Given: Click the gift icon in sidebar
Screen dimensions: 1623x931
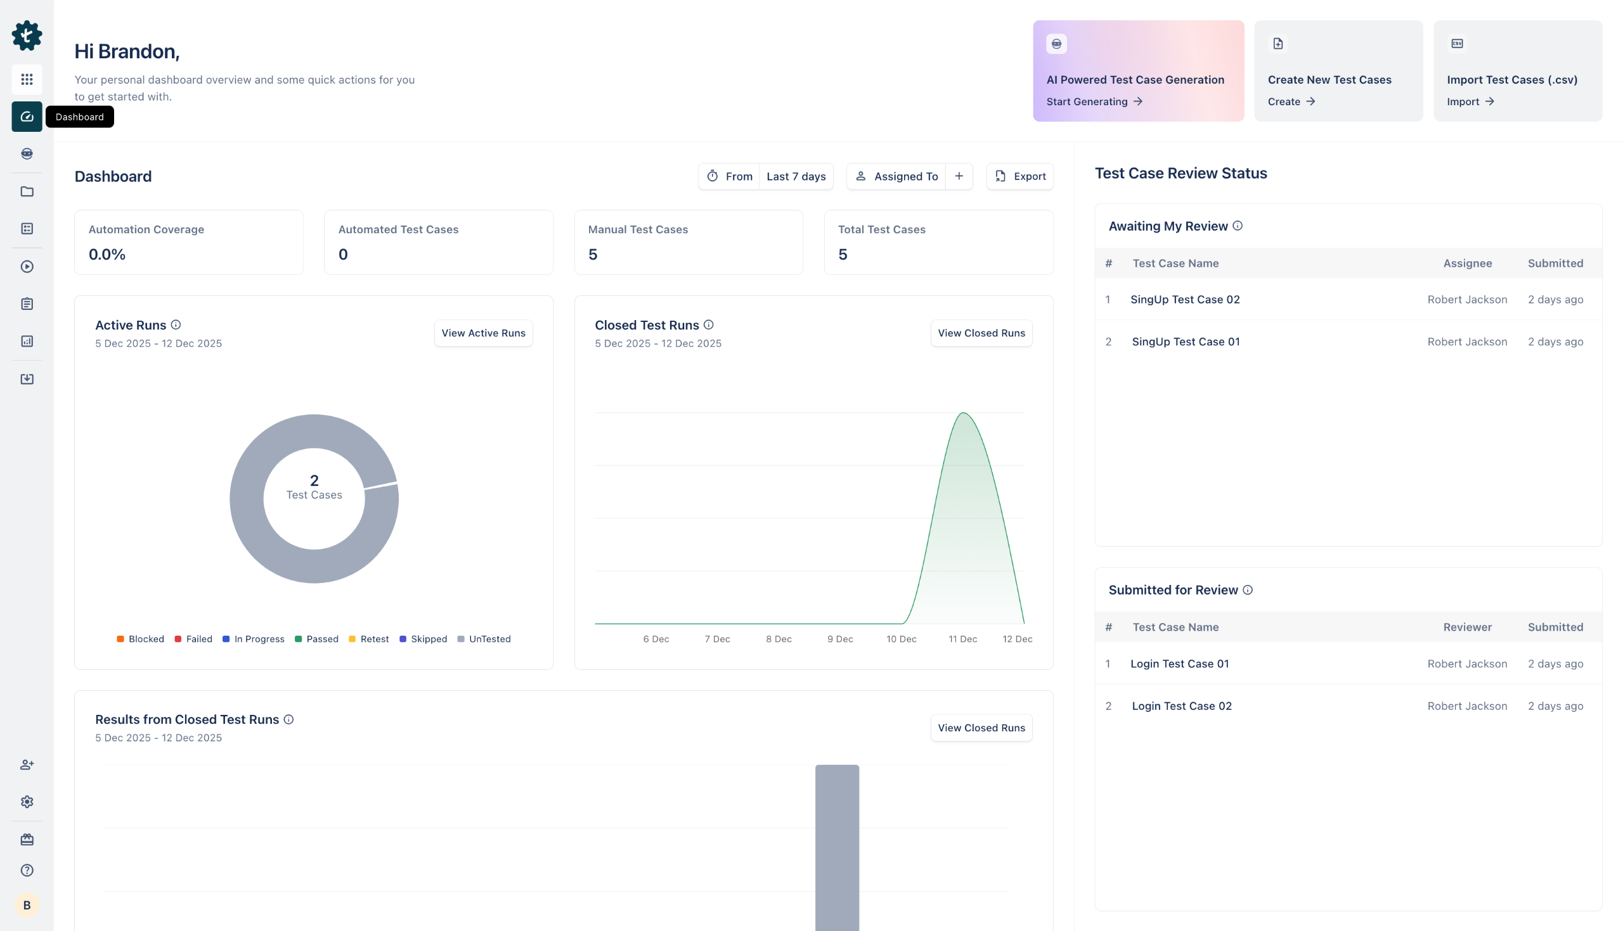Looking at the screenshot, I should point(27,839).
